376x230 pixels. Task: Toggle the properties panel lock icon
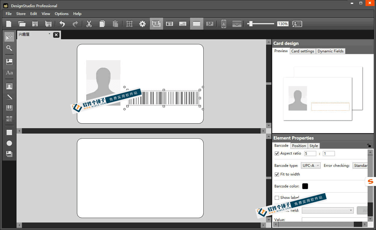click(x=369, y=145)
